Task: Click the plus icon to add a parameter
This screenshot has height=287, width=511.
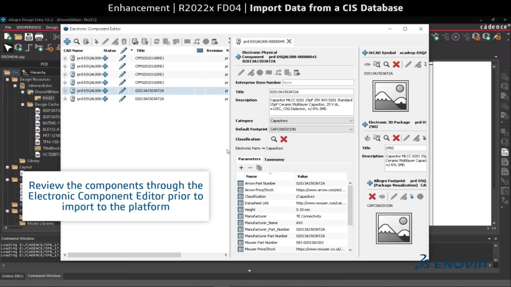Action: tap(241, 167)
